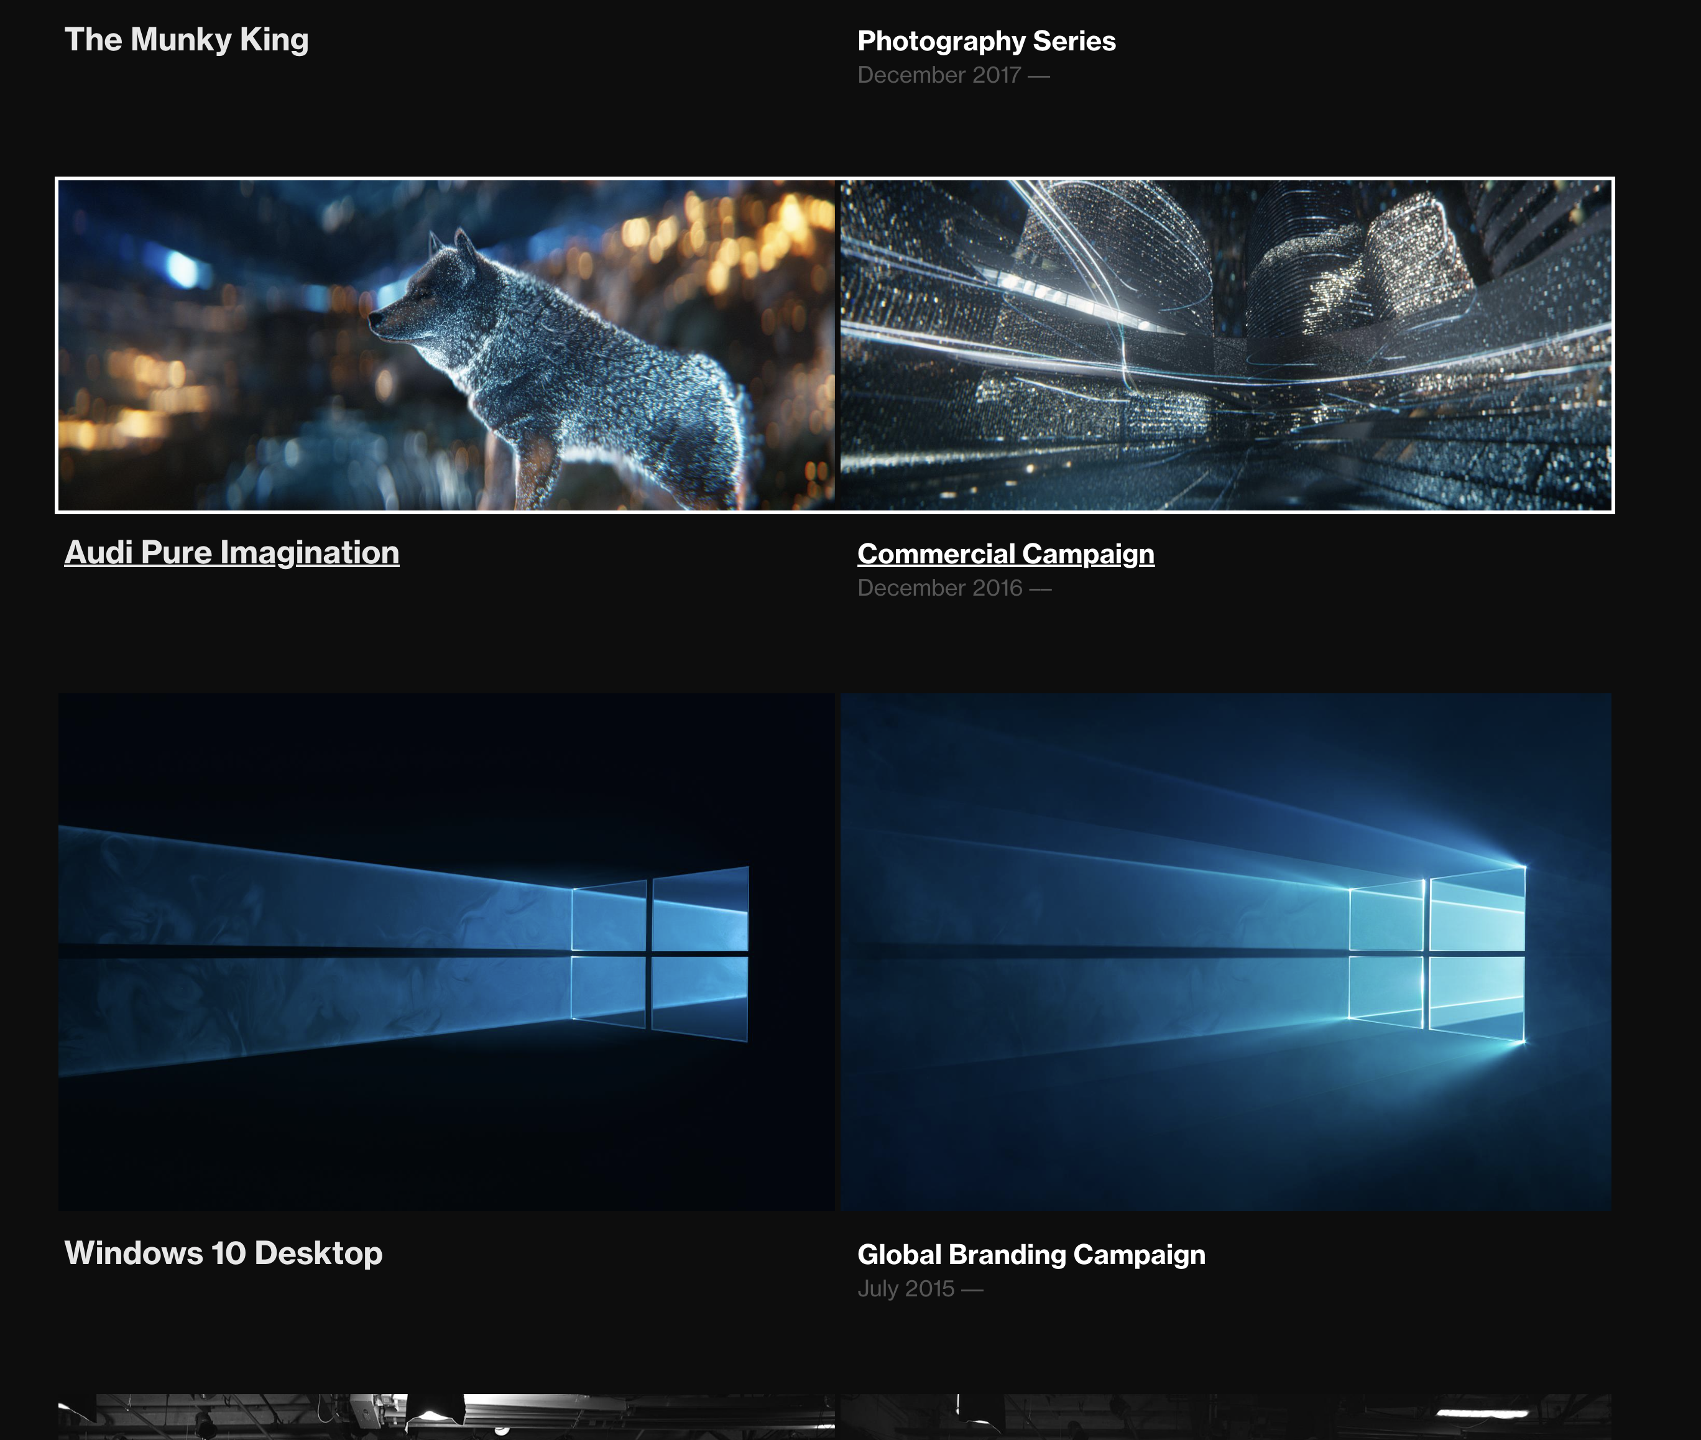Open the Global Branding Campaign title
Viewport: 1701px width, 1440px height.
tap(1031, 1255)
